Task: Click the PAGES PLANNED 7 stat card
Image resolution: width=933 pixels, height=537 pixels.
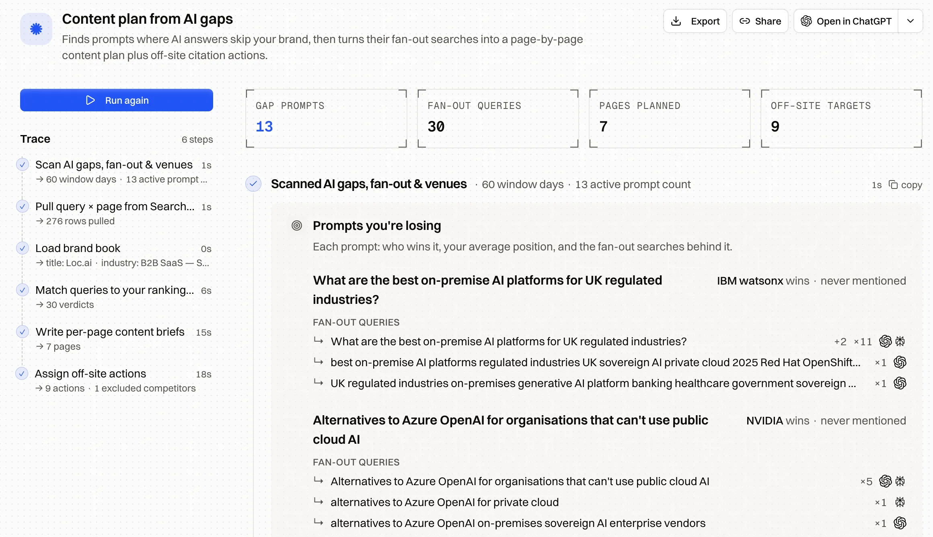Action: point(670,119)
